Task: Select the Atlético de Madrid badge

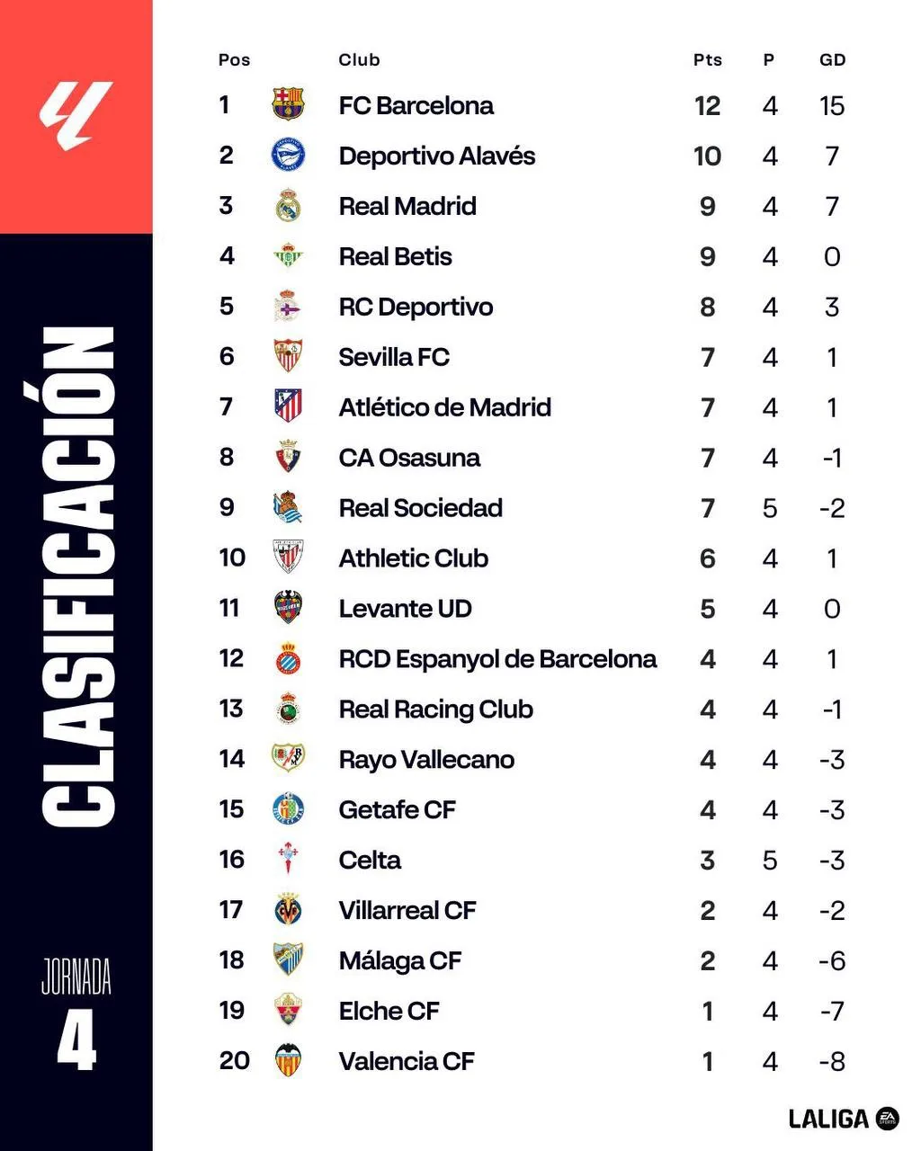Action: (x=288, y=406)
